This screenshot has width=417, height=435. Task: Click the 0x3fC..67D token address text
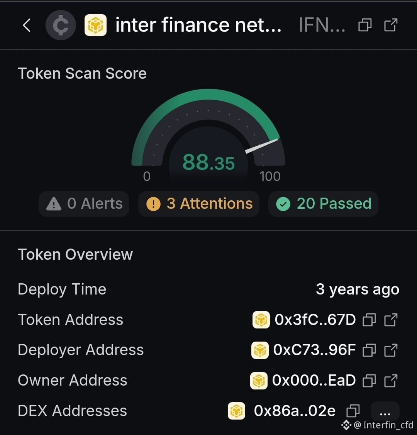pos(315,320)
